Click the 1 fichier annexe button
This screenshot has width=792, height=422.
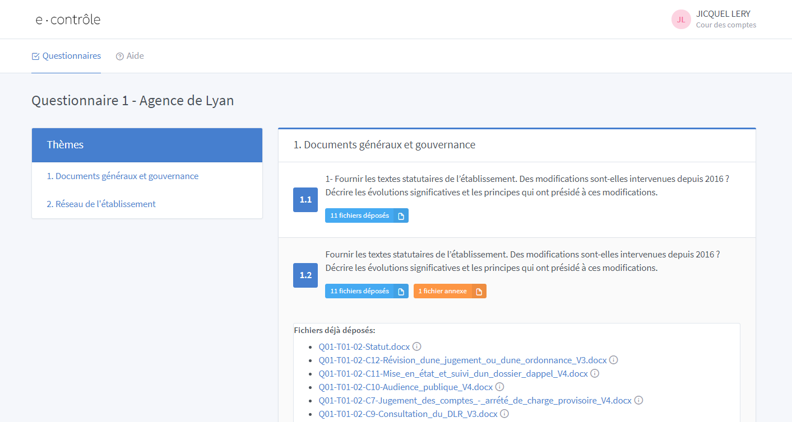tap(450, 291)
